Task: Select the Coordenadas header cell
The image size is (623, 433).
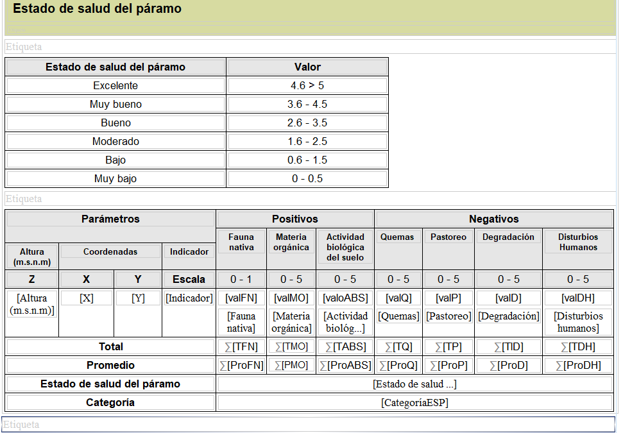Action: (x=110, y=252)
